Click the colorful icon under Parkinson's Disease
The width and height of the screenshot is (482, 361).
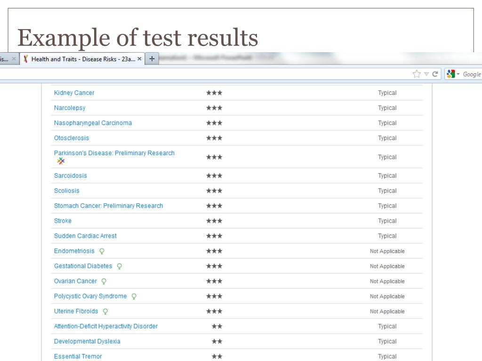point(61,161)
